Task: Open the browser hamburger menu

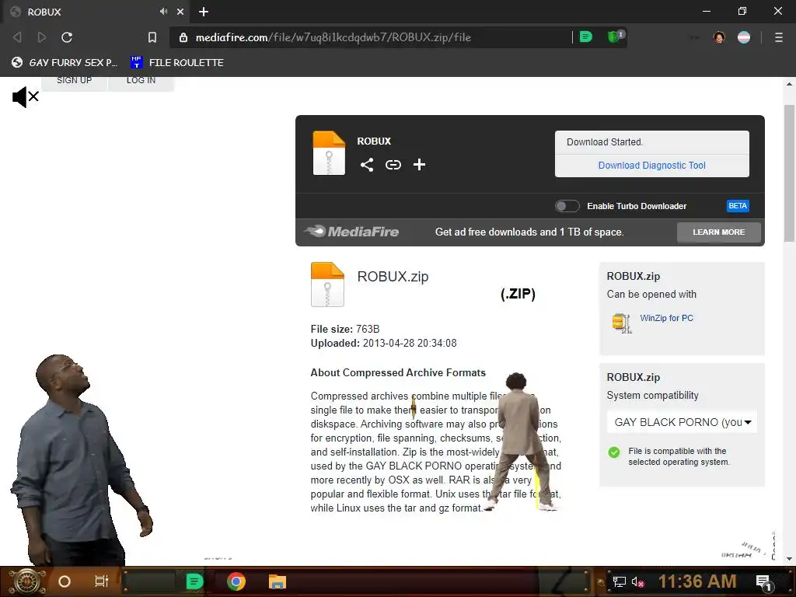Action: click(x=779, y=37)
